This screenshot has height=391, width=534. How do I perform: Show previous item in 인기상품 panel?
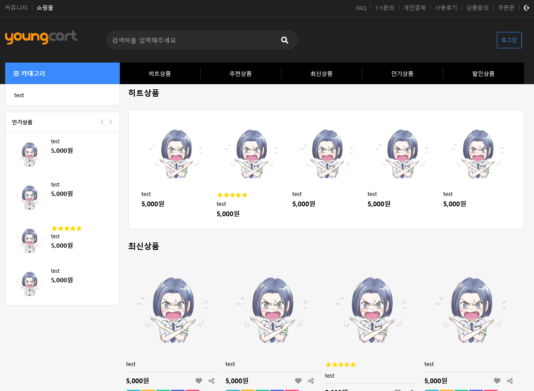tap(102, 122)
